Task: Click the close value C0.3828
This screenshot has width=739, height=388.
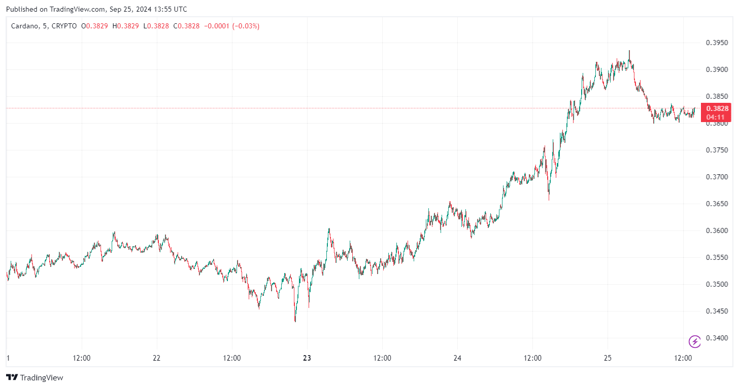Action: [x=186, y=26]
